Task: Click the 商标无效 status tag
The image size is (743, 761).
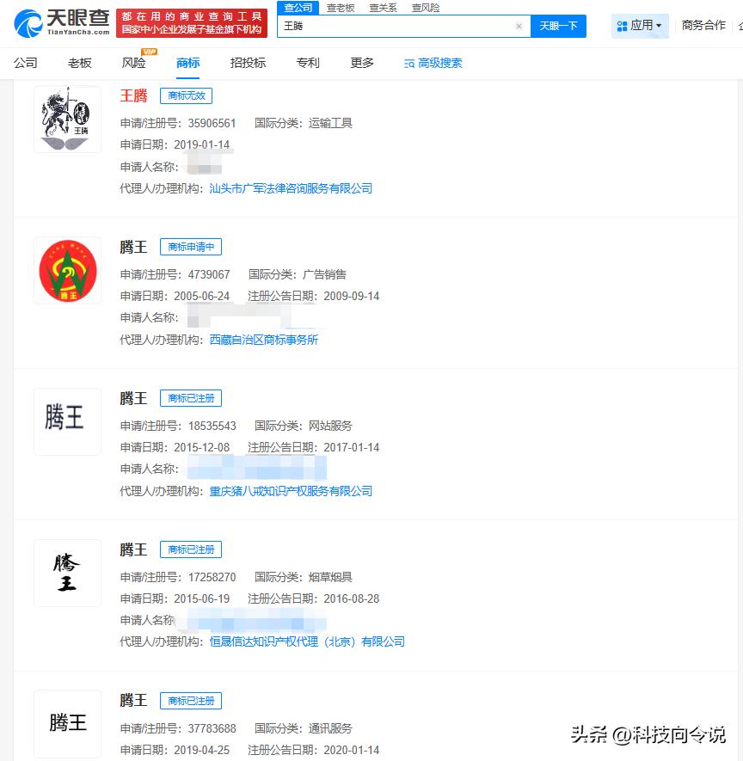Action: click(x=187, y=95)
